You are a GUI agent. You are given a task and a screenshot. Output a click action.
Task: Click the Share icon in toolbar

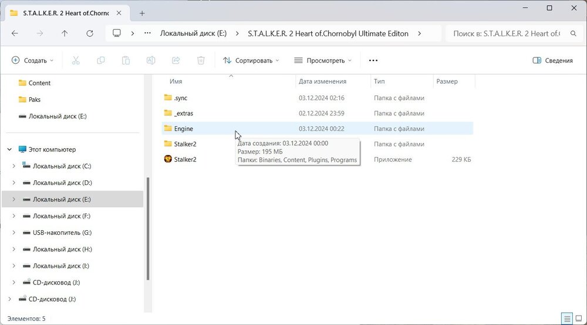pyautogui.click(x=176, y=60)
